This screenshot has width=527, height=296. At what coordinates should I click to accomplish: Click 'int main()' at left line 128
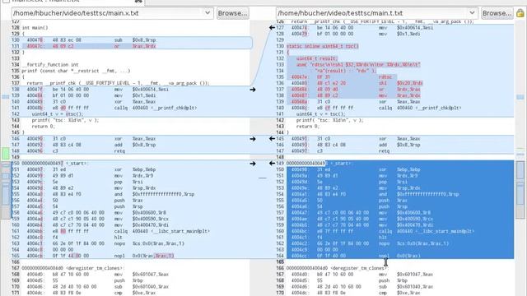click(x=35, y=27)
